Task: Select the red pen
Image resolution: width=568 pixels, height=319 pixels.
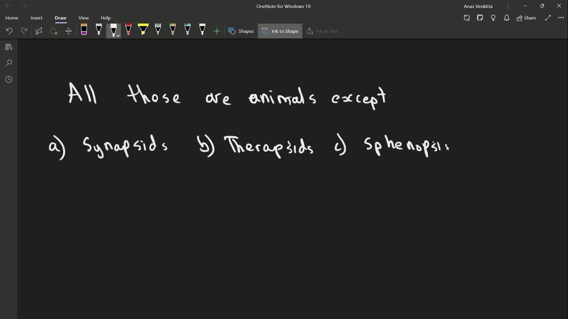Action: 129,31
